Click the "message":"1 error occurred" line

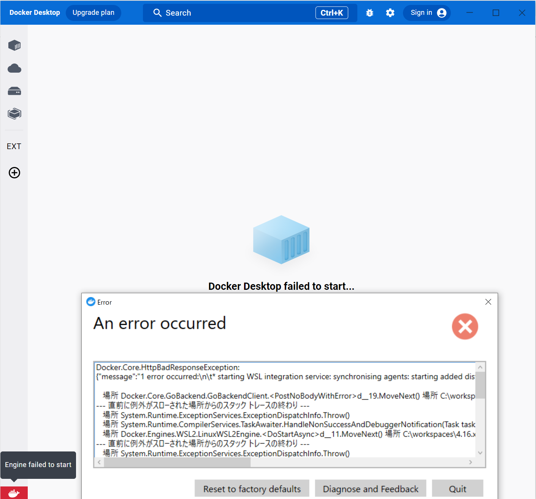(285, 377)
